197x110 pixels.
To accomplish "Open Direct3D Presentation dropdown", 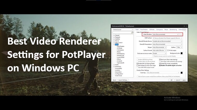I will point(167,44).
